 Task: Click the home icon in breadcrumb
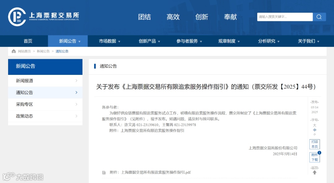pos(14,51)
